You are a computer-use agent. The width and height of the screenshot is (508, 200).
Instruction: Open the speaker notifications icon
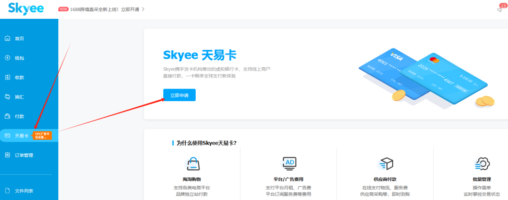click(x=499, y=10)
